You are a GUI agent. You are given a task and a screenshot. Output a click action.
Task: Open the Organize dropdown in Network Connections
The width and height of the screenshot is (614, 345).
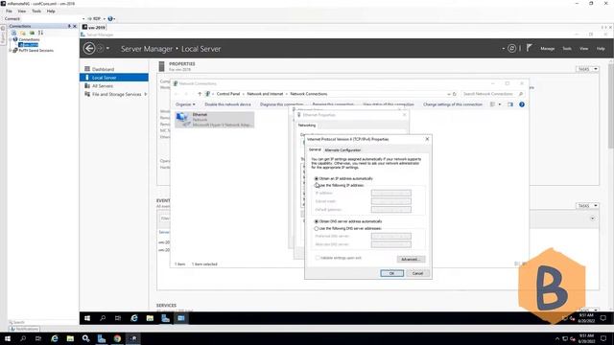[185, 104]
